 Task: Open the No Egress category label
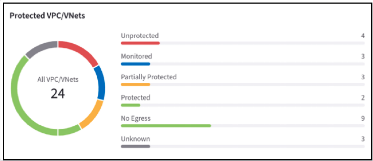tap(135, 118)
